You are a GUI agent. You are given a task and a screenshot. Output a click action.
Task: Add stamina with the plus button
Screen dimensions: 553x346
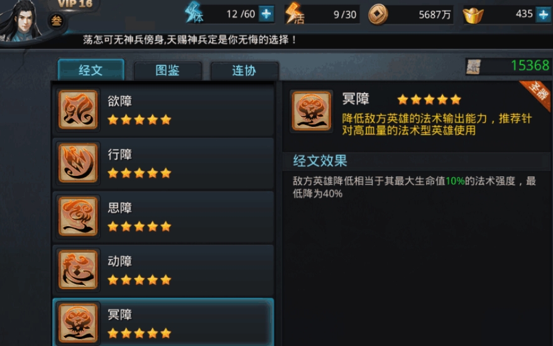click(266, 14)
